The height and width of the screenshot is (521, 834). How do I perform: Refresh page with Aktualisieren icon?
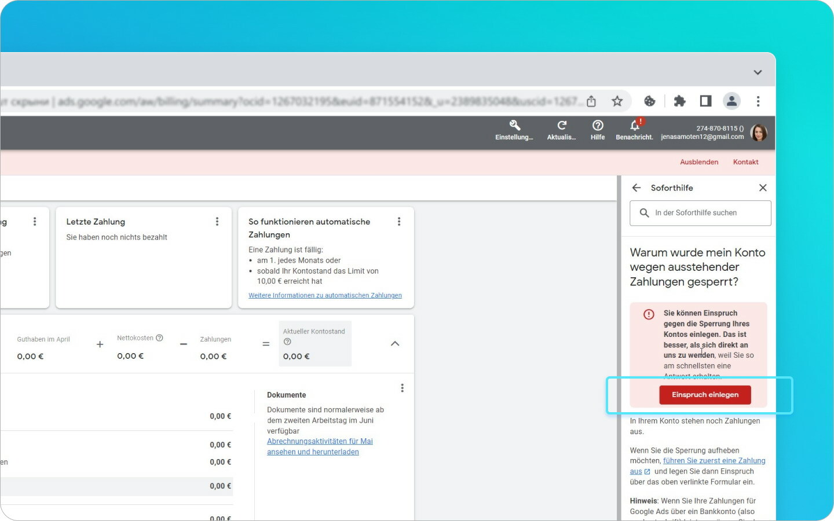(561, 130)
